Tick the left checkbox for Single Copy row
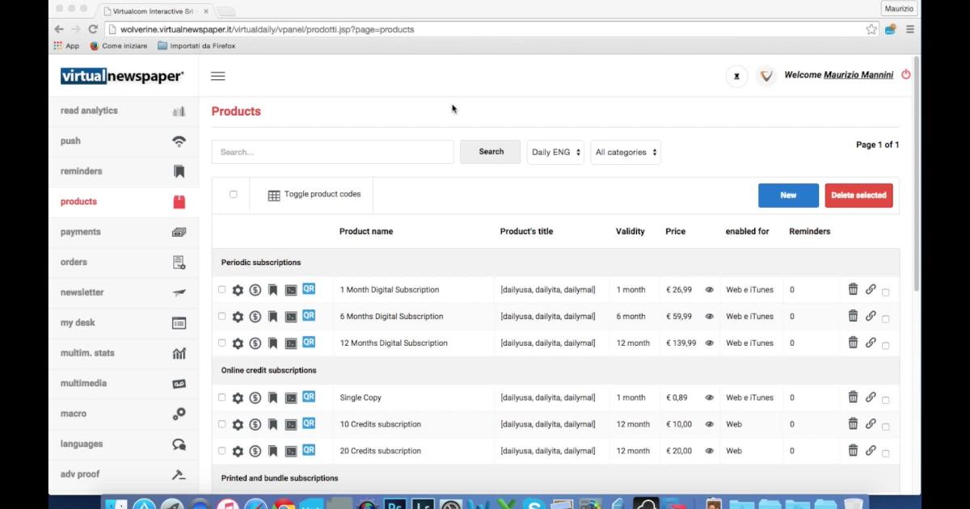Viewport: 970px width, 509px height. pyautogui.click(x=222, y=398)
